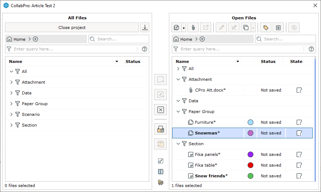
Task: Collapse Attachment node in Open Files
Action: tap(178, 79)
